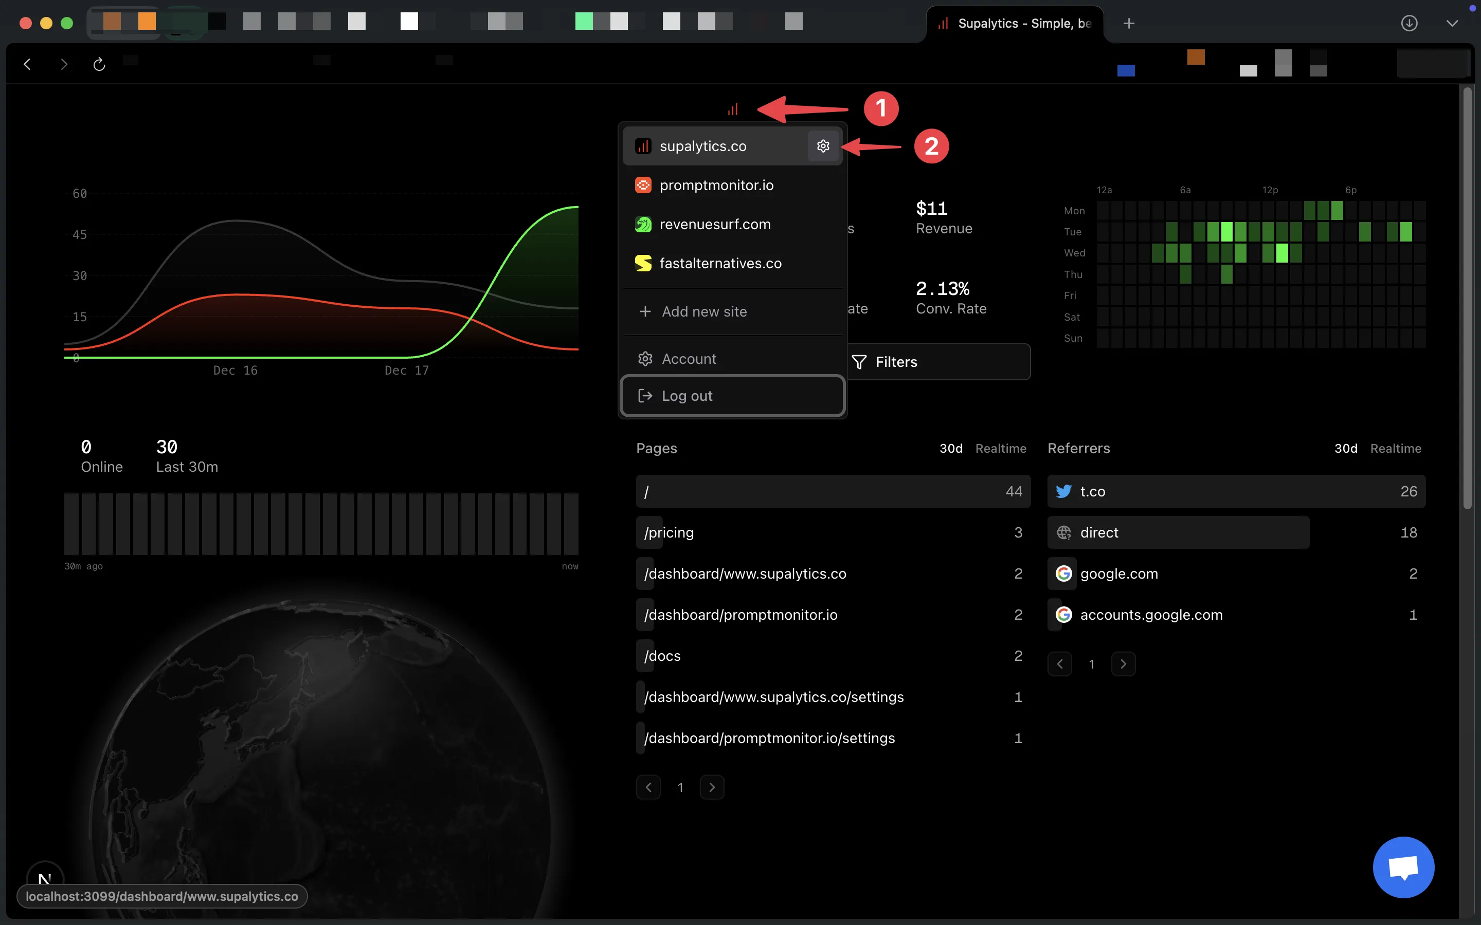Viewport: 1481px width, 925px height.
Task: Click the chat support bubble icon
Action: click(x=1403, y=867)
